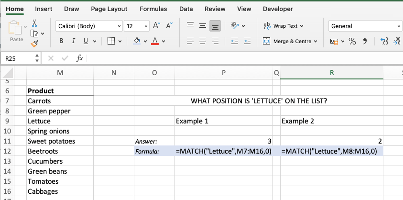This screenshot has width=403, height=200.
Task: Click the Increase Indent icon
Action: (x=247, y=41)
